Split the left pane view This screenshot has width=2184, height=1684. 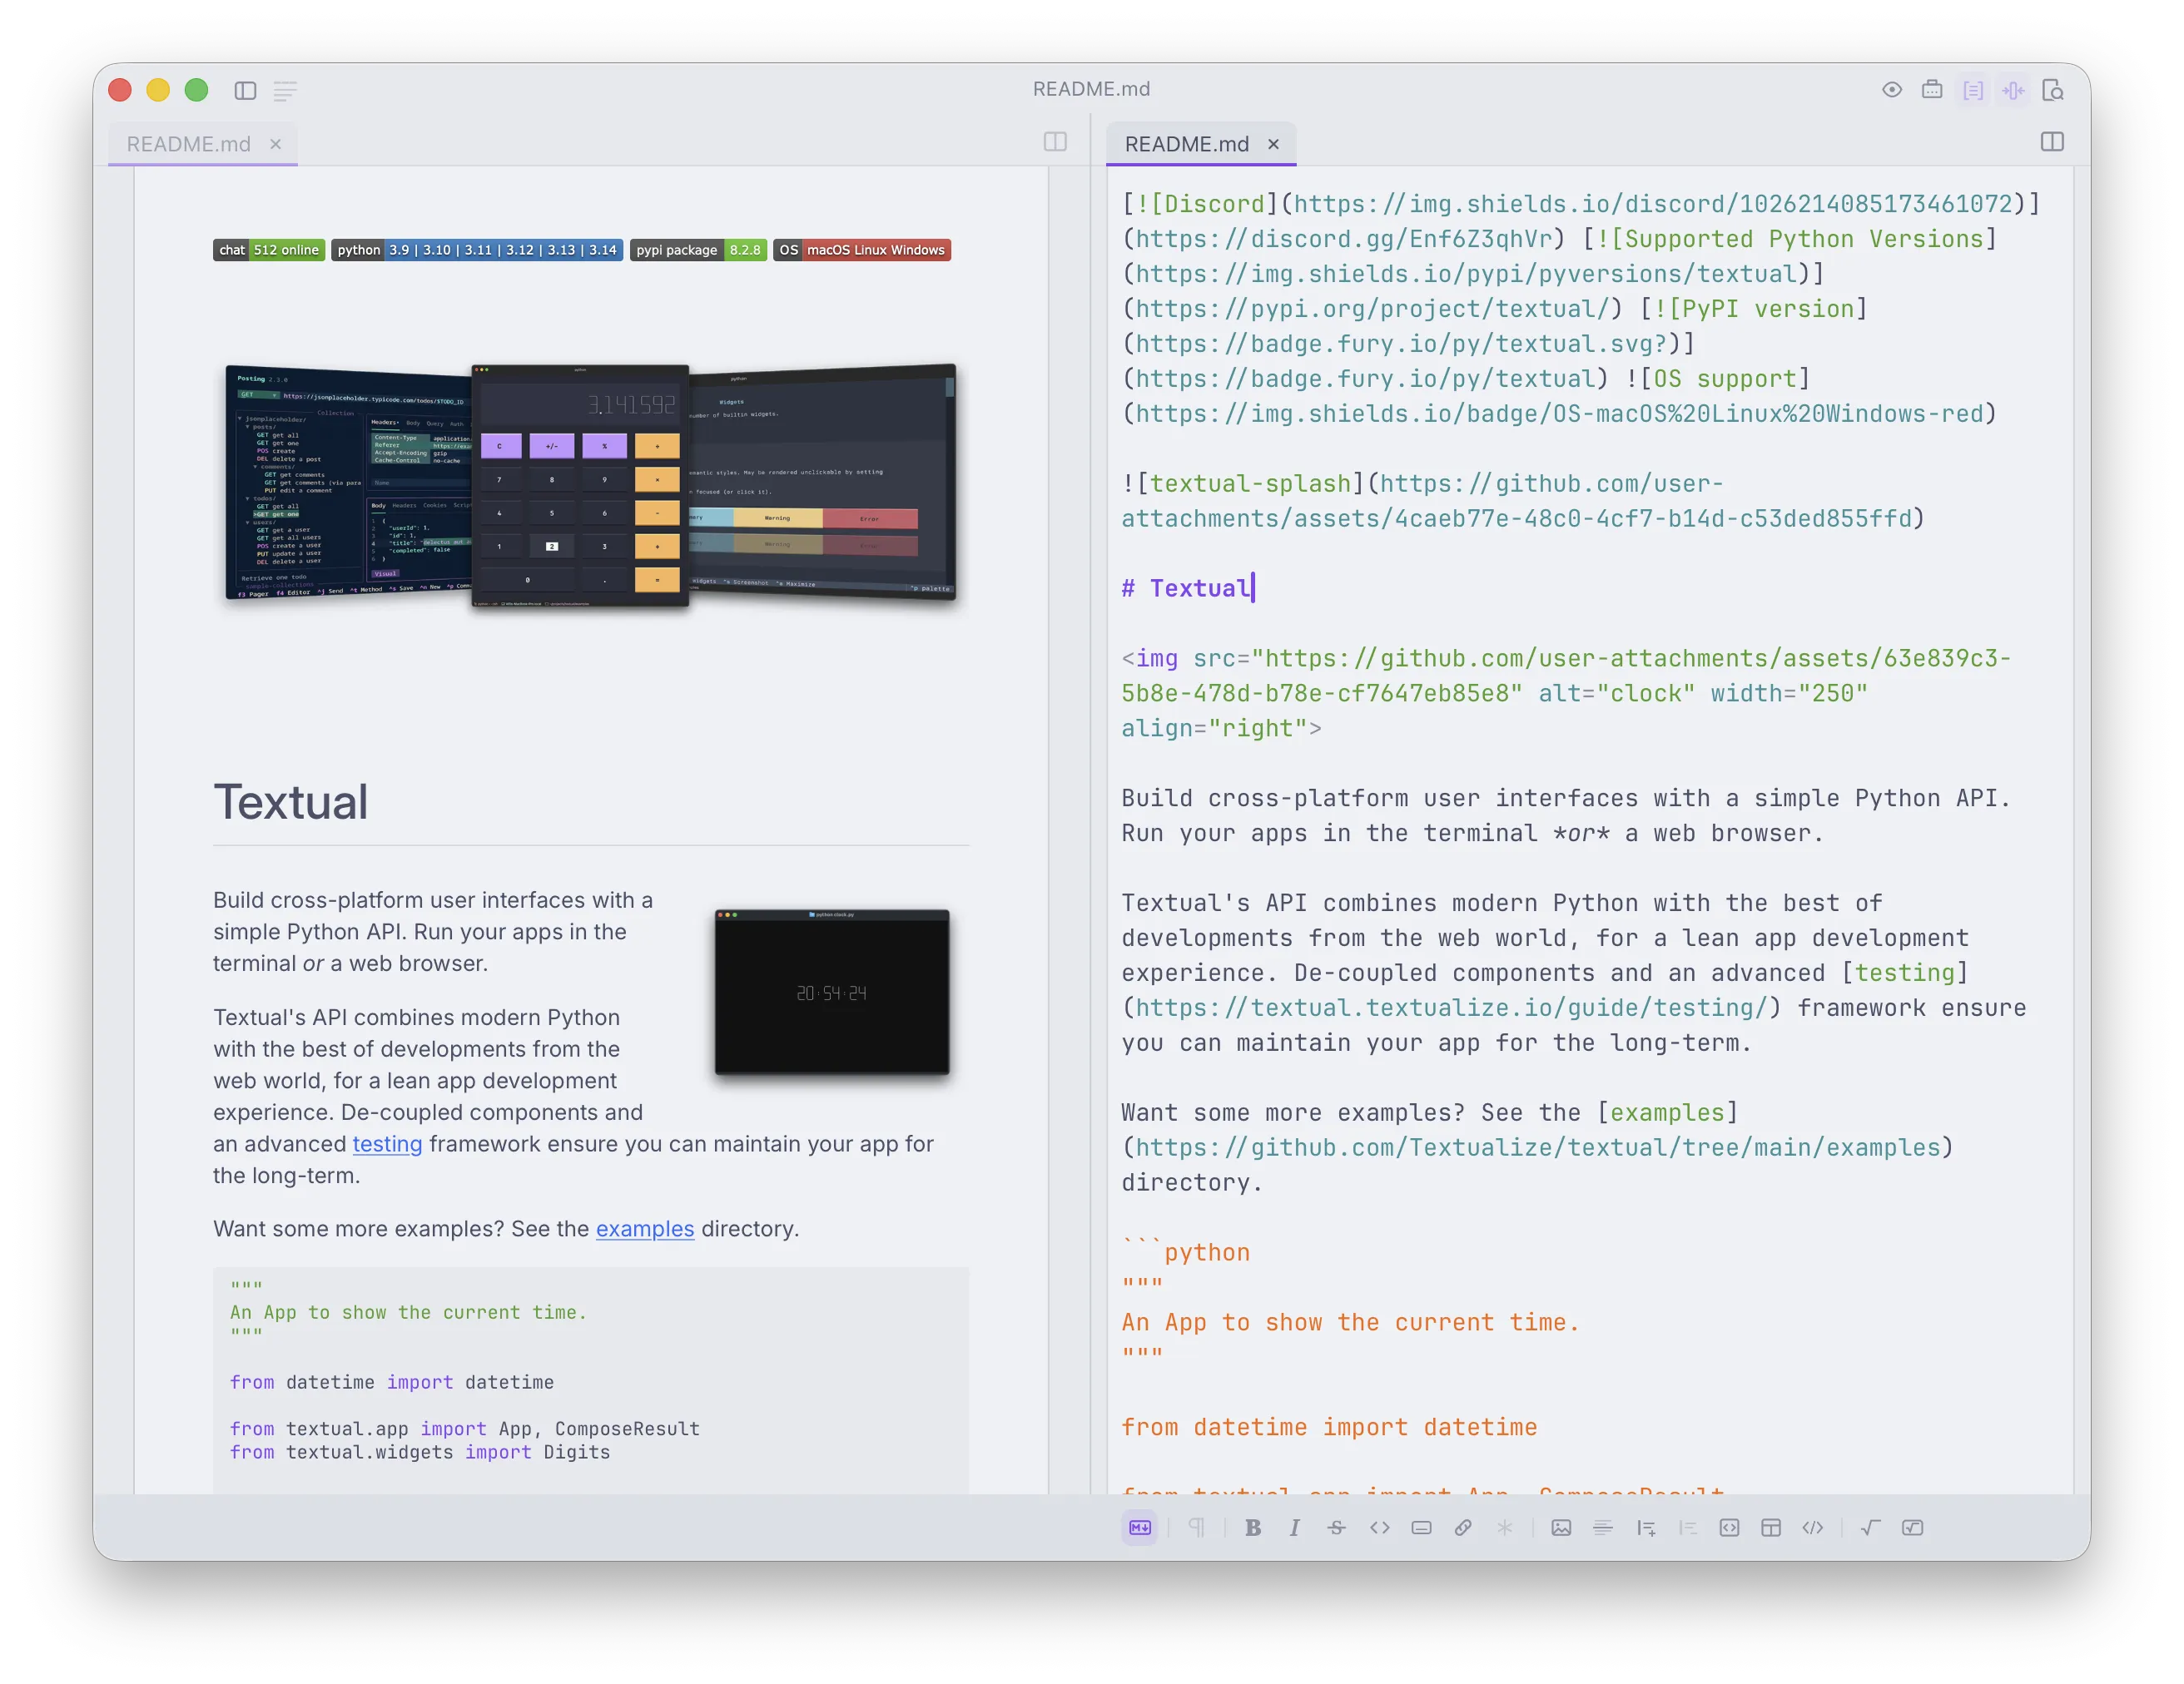1055,142
